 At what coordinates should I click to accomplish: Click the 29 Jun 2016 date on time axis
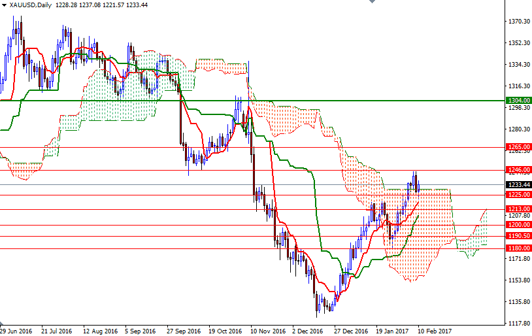coord(16,331)
